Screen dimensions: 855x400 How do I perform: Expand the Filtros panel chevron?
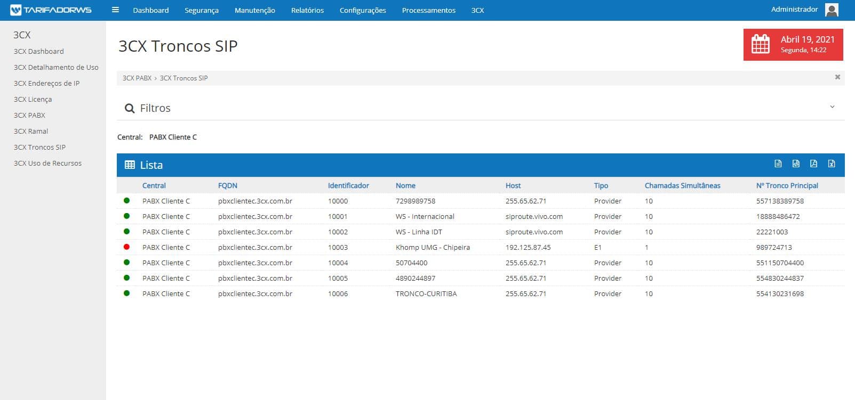tap(832, 107)
